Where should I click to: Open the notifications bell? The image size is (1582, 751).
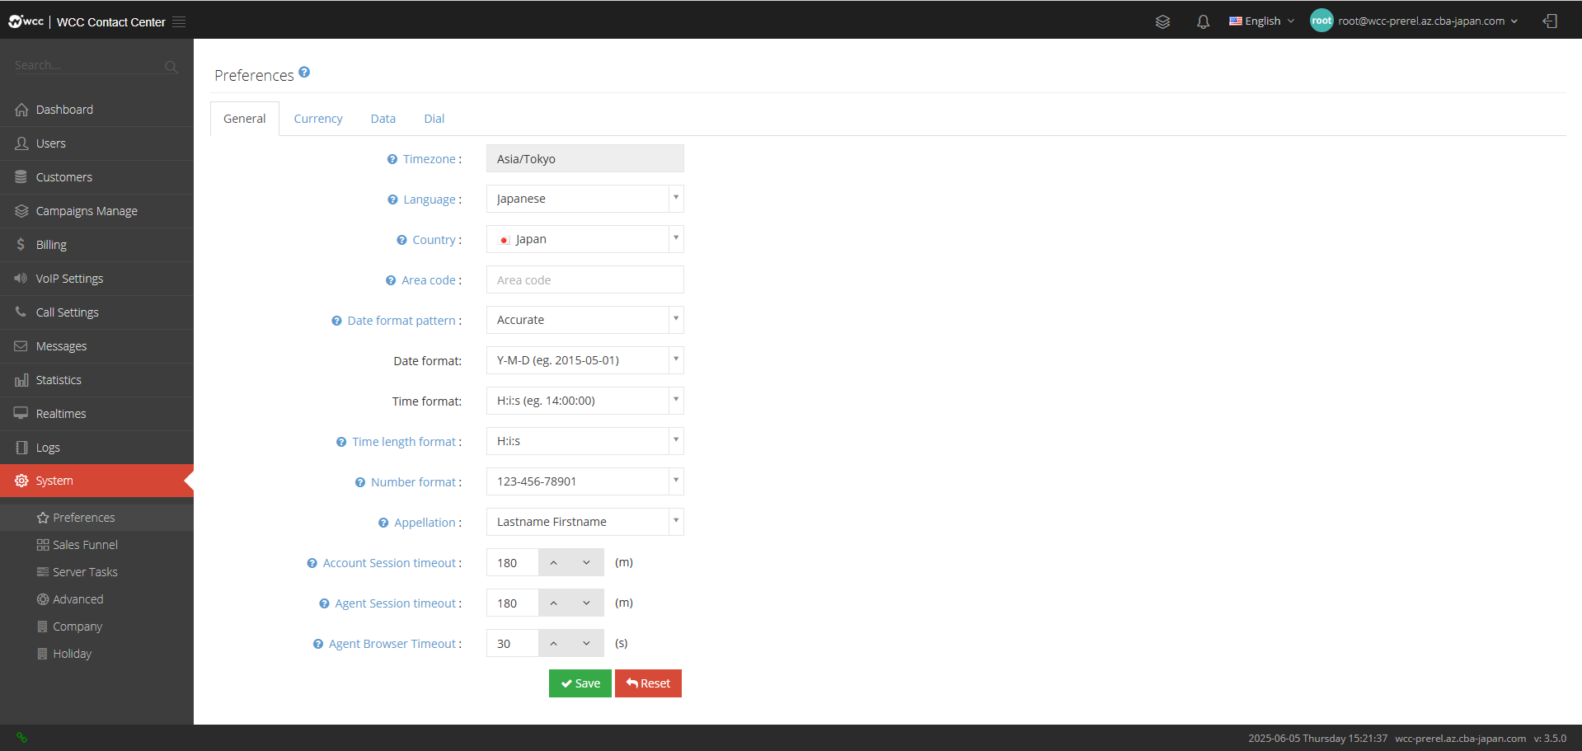(x=1203, y=21)
